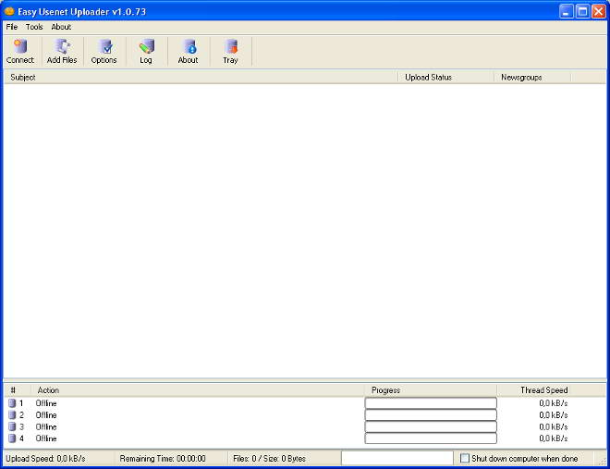Click the app icon in title bar
This screenshot has width=610, height=469.
tap(9, 11)
